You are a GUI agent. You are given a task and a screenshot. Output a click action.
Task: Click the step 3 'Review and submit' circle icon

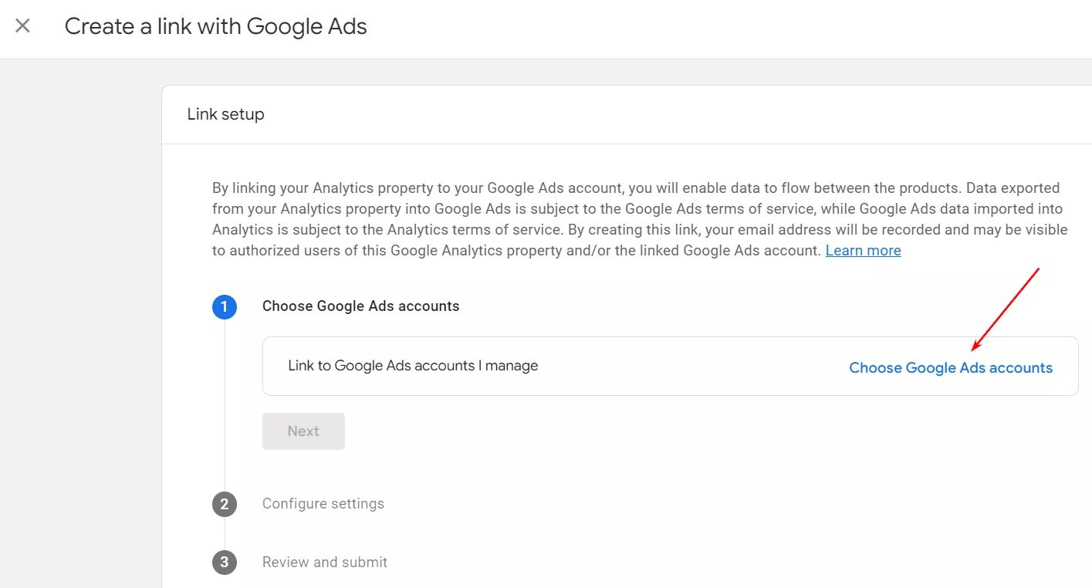click(x=224, y=562)
